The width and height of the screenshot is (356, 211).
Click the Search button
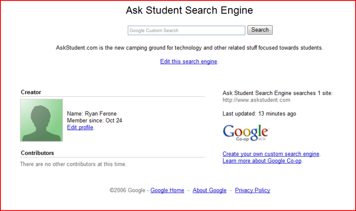(260, 30)
